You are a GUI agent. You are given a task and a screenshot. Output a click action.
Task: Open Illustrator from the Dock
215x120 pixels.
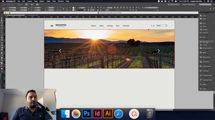tap(108, 113)
